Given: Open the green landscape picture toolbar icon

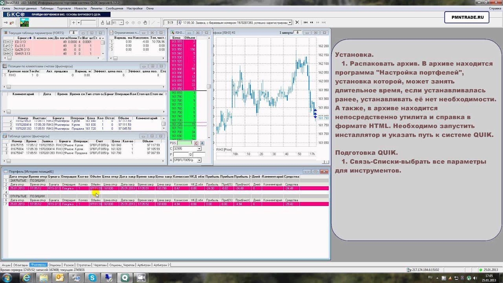Looking at the screenshot, I should pos(24,23).
